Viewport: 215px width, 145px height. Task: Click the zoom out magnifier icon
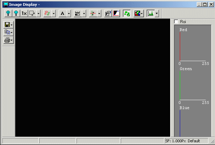tap(16, 13)
